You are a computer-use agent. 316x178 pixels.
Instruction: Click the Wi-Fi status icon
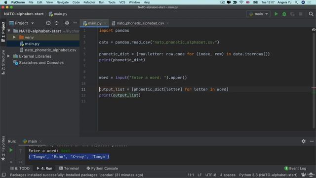pyautogui.click(x=241, y=2)
